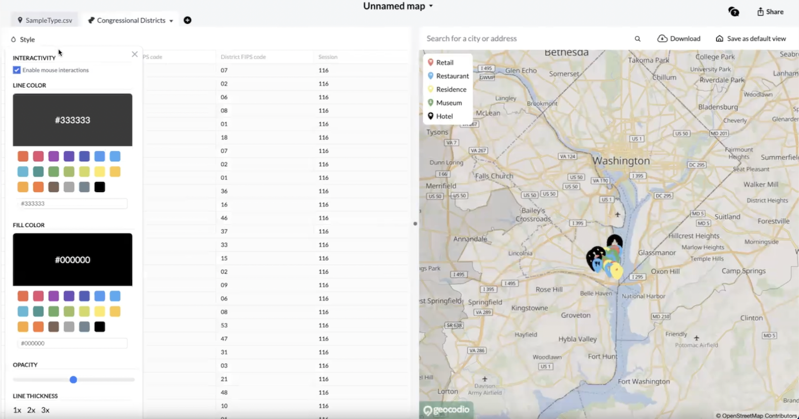Image resolution: width=799 pixels, height=419 pixels.
Task: Click the search magnifier icon
Action: coord(638,39)
